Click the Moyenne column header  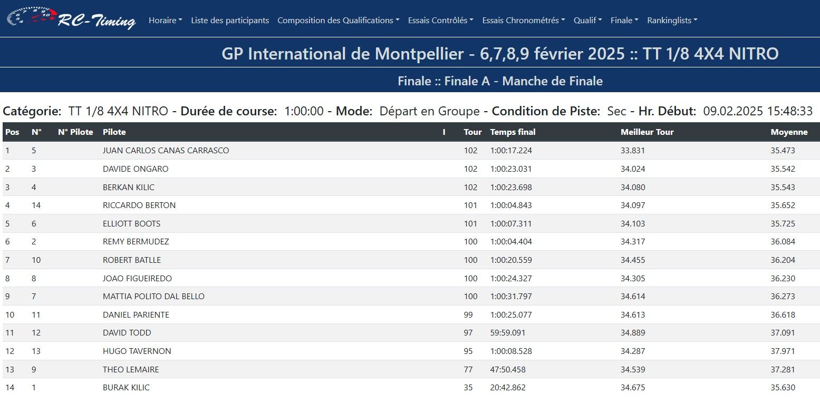coord(789,132)
